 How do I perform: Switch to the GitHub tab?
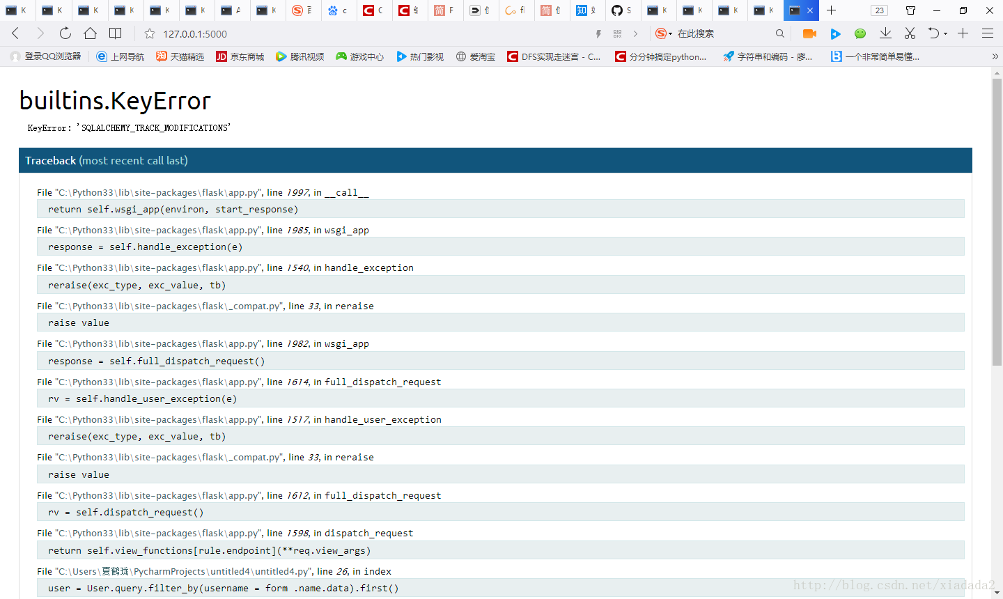623,10
